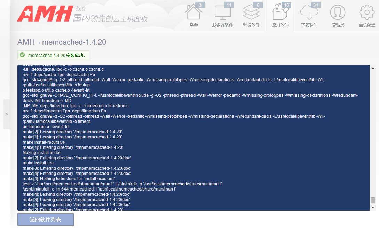Click the log scrollbar down arrow

(373, 207)
